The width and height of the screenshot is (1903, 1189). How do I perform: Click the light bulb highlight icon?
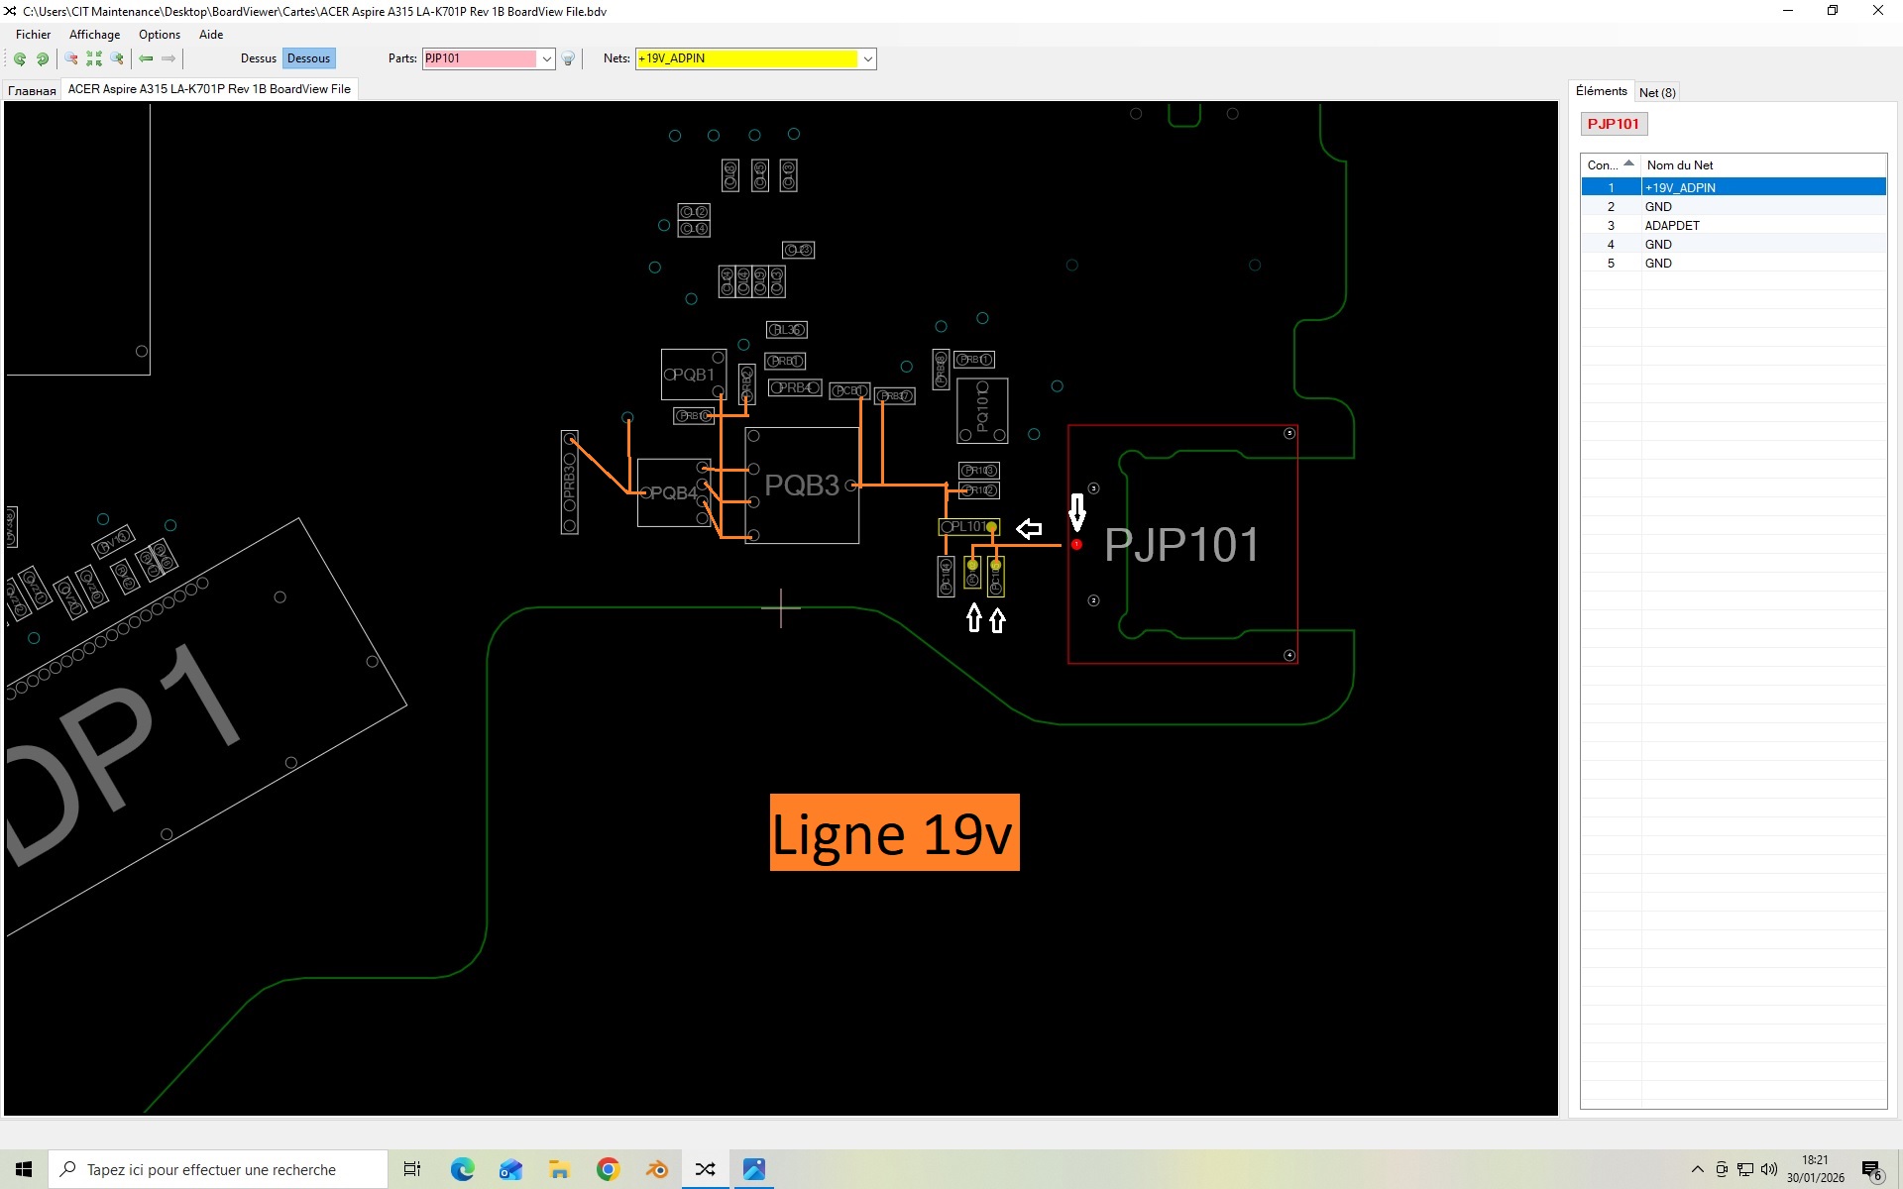(x=568, y=59)
